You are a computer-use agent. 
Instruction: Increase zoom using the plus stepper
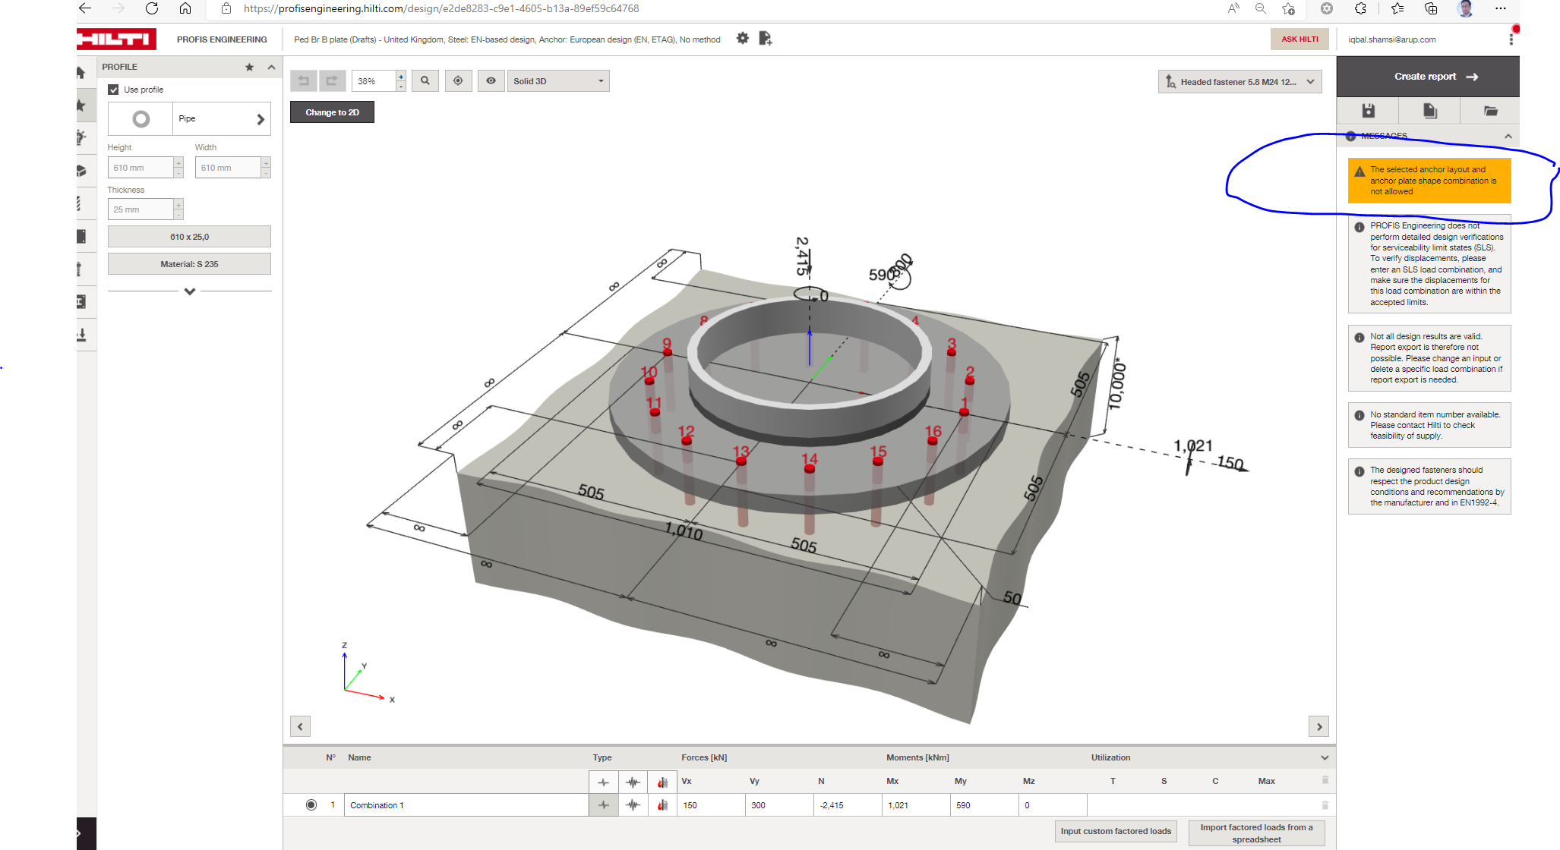click(401, 75)
